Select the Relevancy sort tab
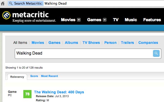164x102 pixels. click(17, 77)
